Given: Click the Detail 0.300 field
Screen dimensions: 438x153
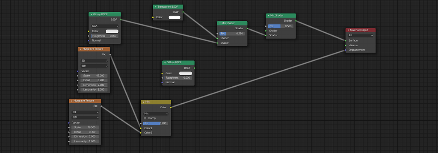Looking at the screenshot, I should 85,132.
